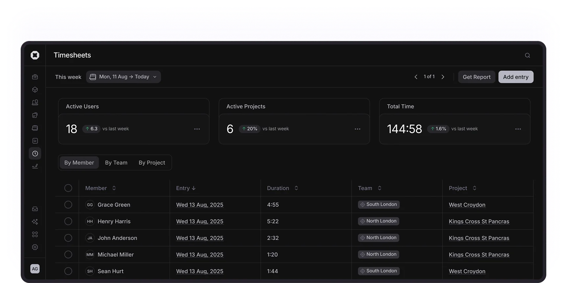Open the settings gear icon
This screenshot has height=283, width=567.
pos(35,247)
